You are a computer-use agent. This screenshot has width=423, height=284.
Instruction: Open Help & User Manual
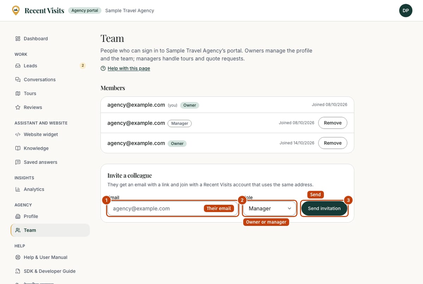(50, 258)
